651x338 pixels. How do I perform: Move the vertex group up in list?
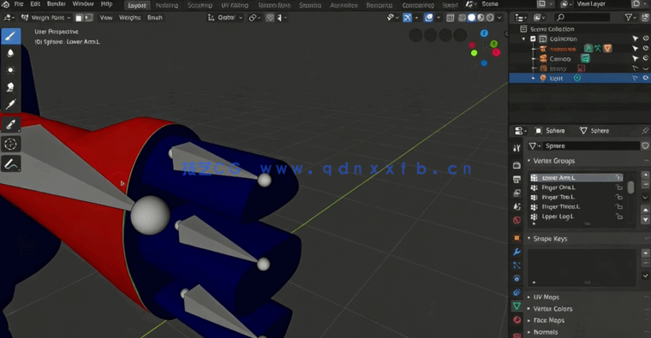(646, 210)
